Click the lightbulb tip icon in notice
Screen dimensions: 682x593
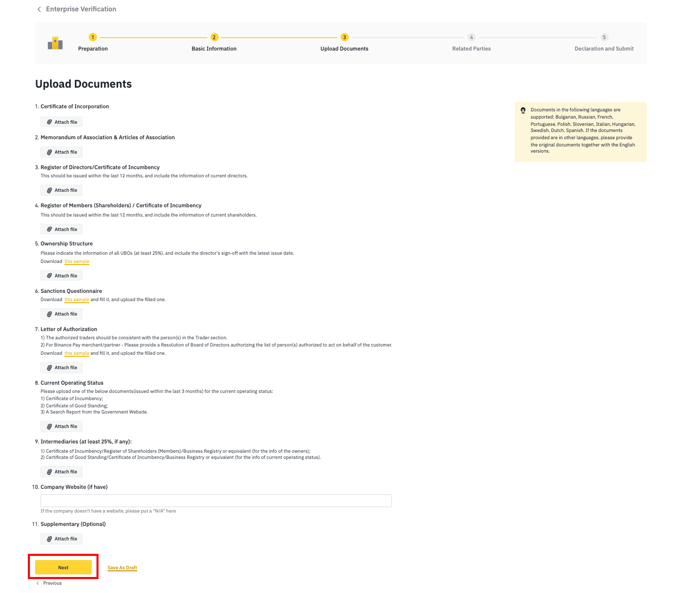(523, 110)
